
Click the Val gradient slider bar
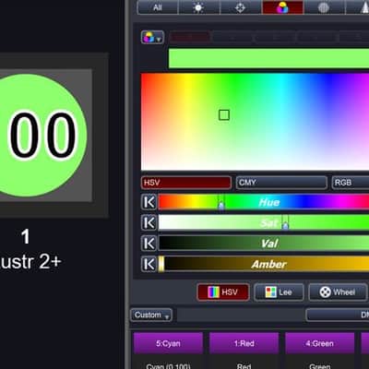click(264, 244)
